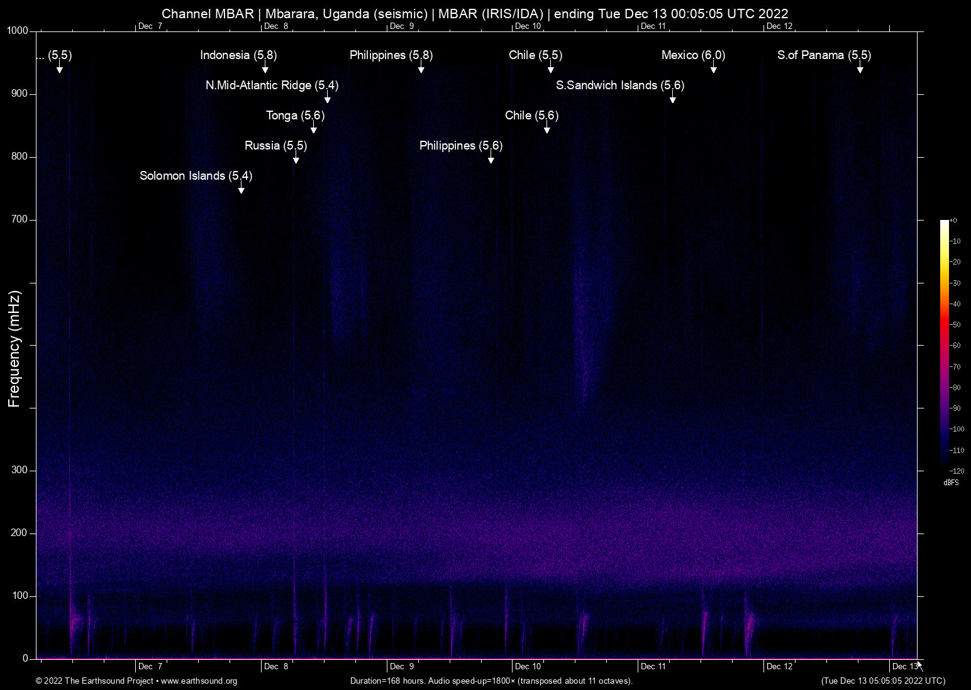
Task: Click the Philippines (5.6) event label
Action: click(x=460, y=146)
